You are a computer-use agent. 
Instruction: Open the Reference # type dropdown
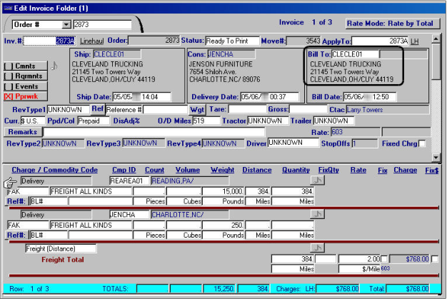[124, 110]
